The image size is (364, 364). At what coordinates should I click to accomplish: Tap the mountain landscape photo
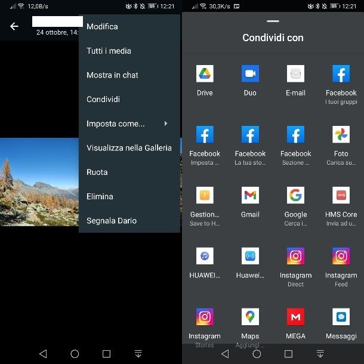[x=39, y=182]
